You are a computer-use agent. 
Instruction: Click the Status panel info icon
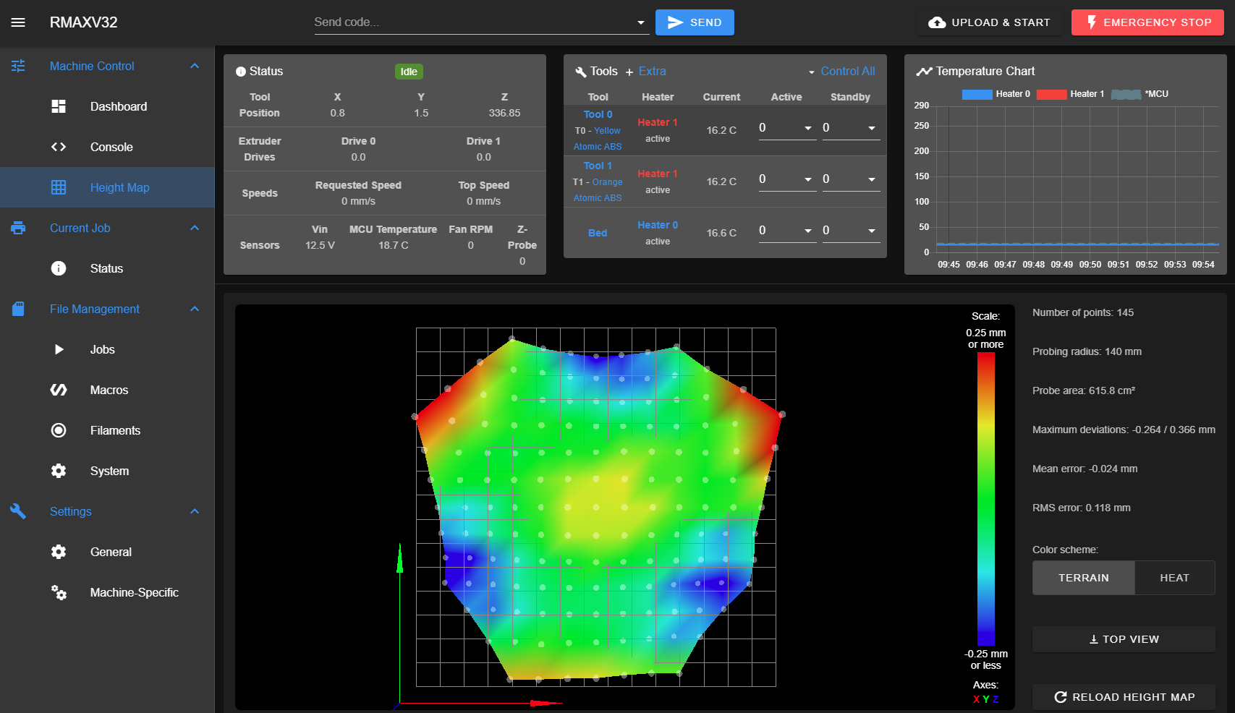click(x=241, y=72)
